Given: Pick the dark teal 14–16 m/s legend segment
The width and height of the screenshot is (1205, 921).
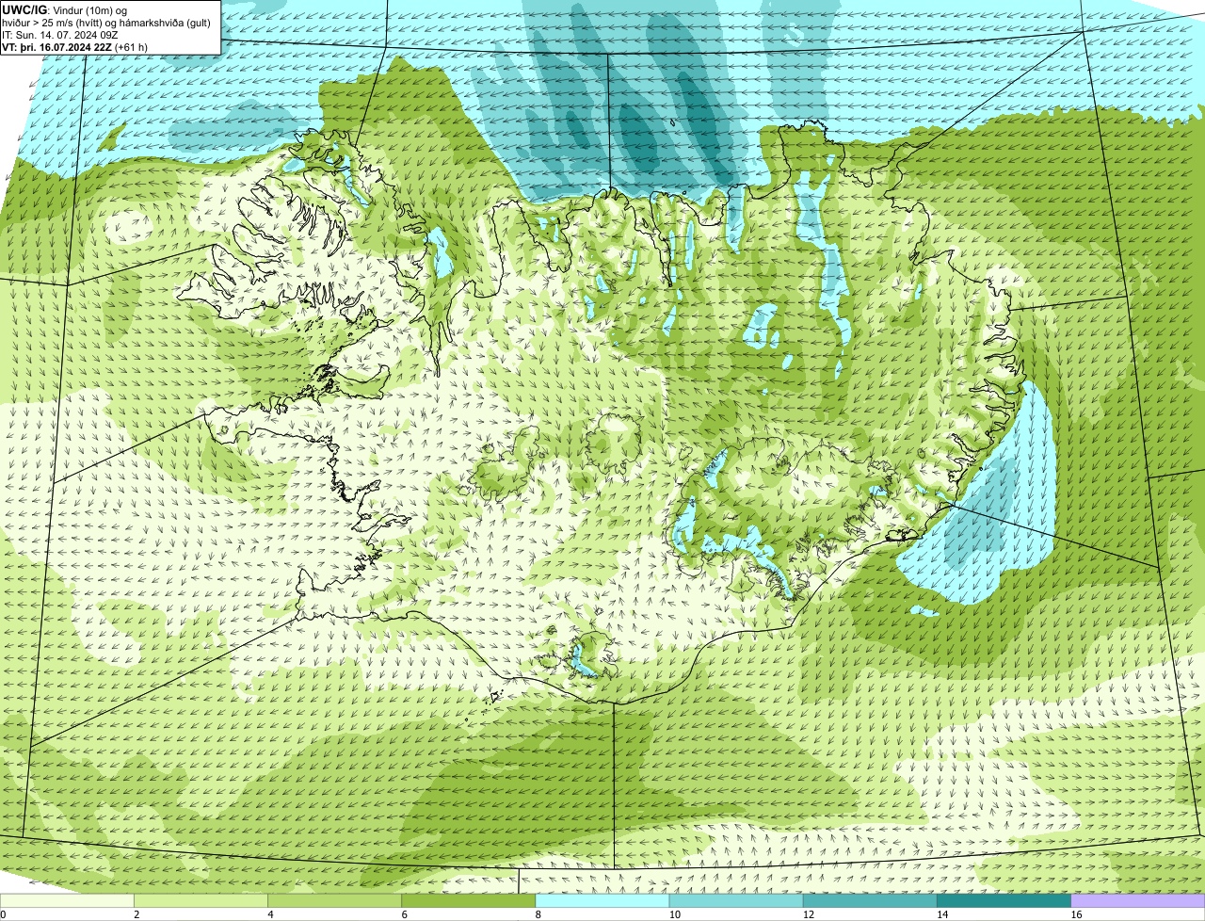Looking at the screenshot, I should click(1004, 900).
